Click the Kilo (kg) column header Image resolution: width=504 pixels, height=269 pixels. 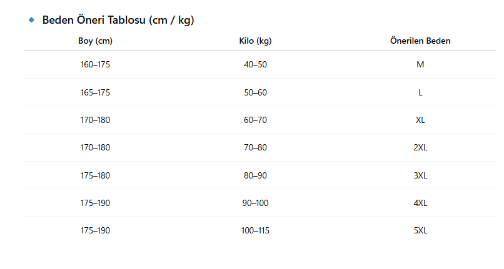(255, 41)
